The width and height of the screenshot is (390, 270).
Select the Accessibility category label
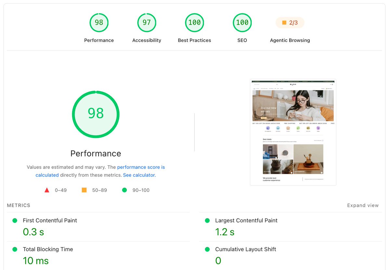tap(147, 41)
